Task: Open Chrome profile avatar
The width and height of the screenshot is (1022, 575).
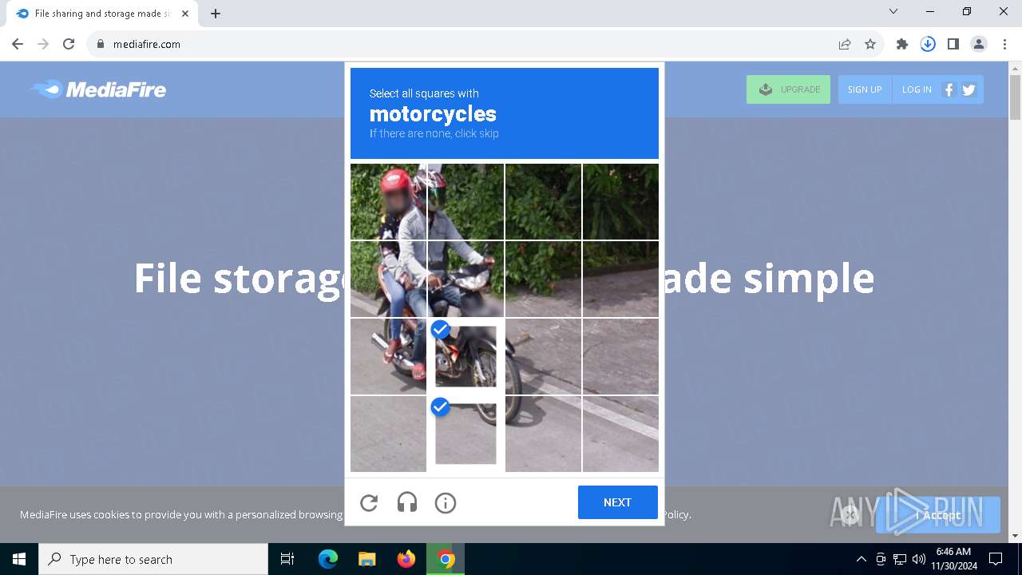Action: click(x=979, y=44)
